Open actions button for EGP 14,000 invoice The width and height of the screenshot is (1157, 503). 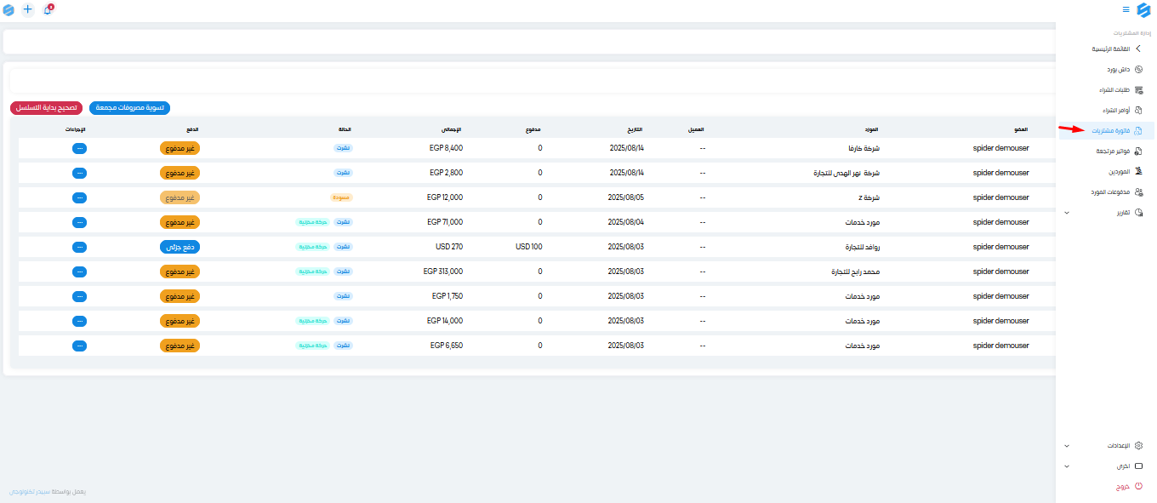tap(79, 321)
